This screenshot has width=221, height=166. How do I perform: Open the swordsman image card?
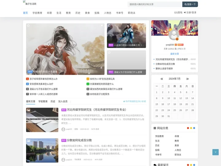pyautogui.click(x=126, y=36)
